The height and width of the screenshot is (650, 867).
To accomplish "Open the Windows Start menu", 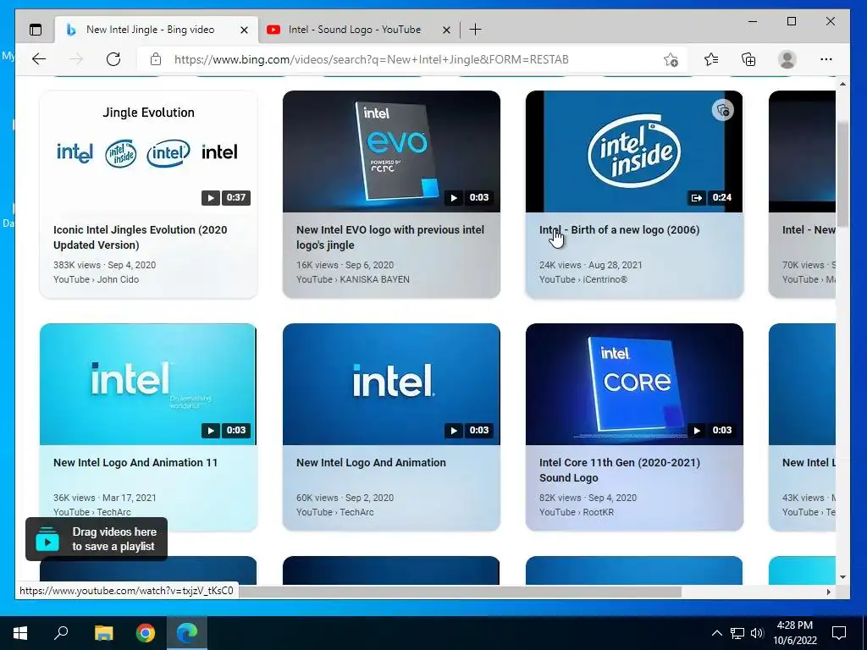I will (20, 633).
